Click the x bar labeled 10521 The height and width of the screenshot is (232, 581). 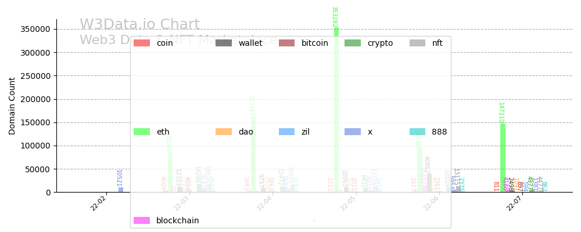click(x=121, y=190)
